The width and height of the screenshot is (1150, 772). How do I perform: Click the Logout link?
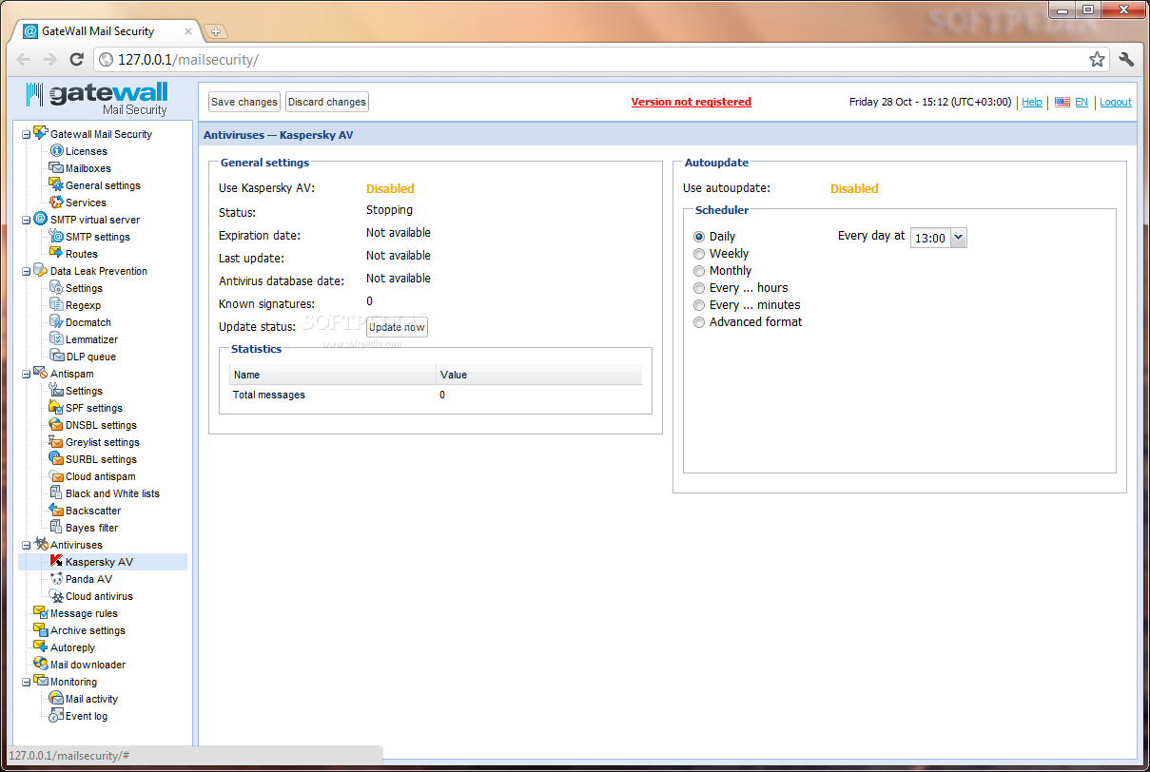[1116, 102]
